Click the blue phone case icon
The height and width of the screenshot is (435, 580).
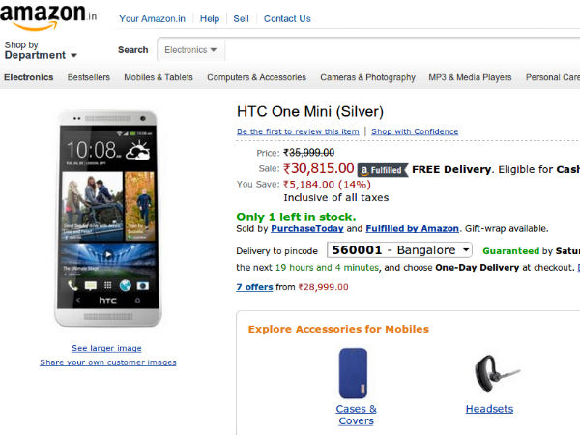pyautogui.click(x=353, y=372)
